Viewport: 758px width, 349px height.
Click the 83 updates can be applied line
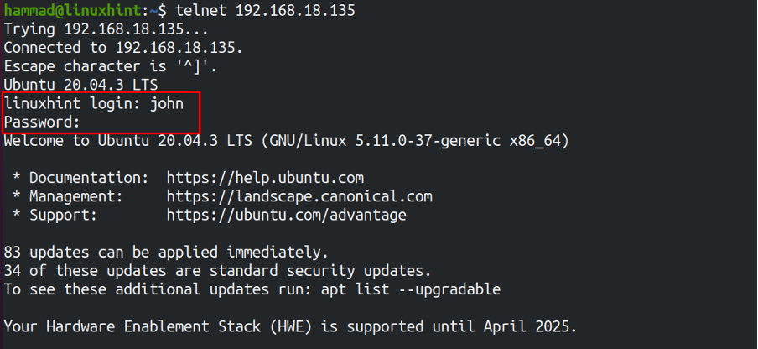[x=166, y=253]
